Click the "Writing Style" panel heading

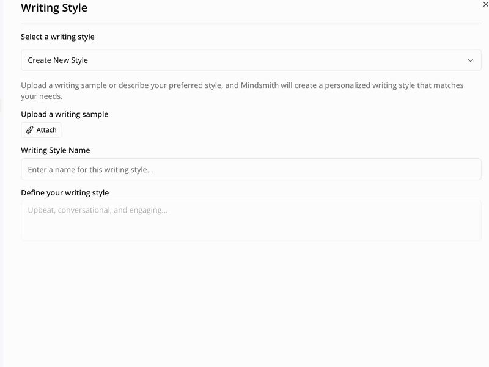coord(54,8)
